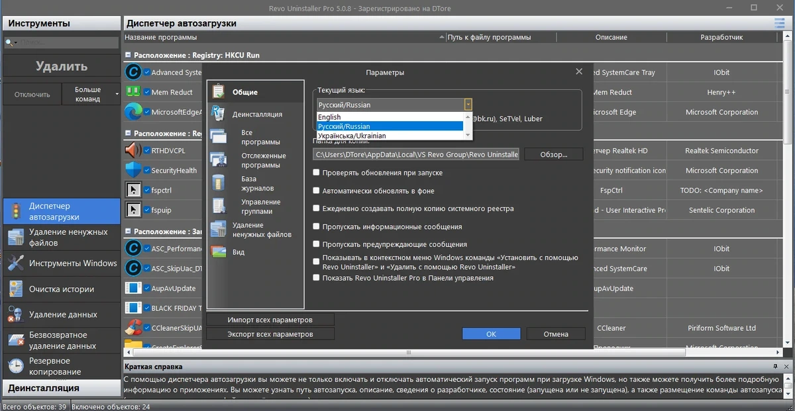The image size is (795, 411).
Task: Expand Больше команд dropdown arrow
Action: [x=117, y=94]
